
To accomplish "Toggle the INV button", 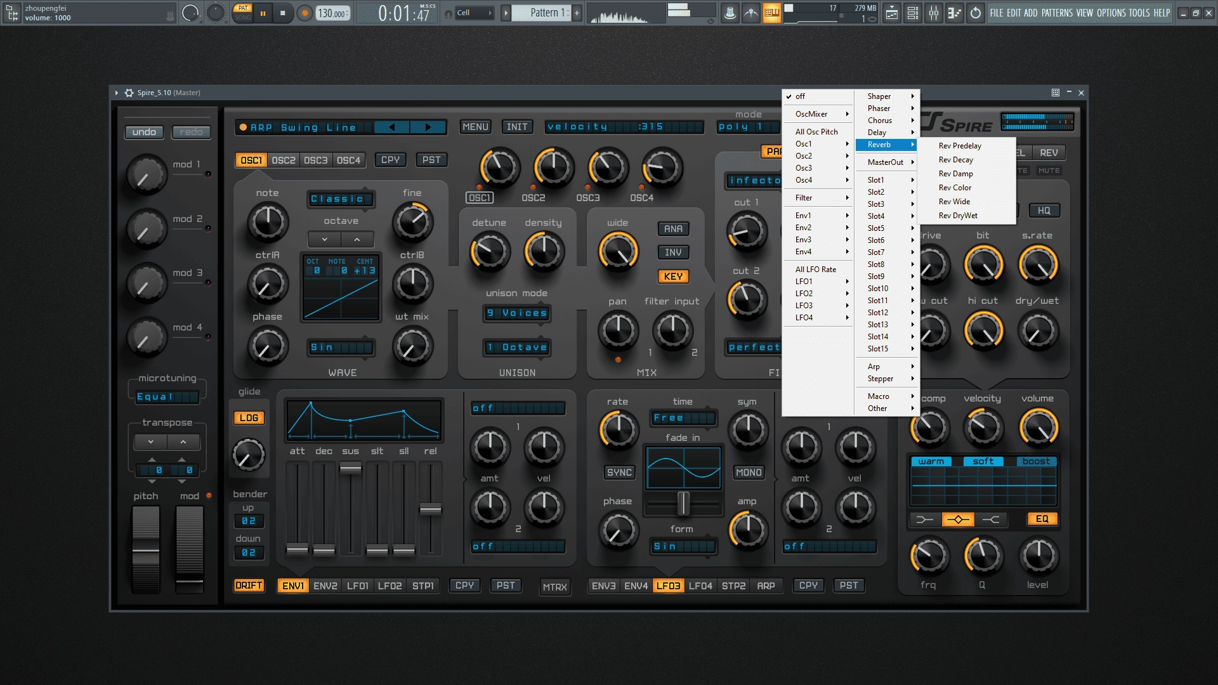I will coord(673,252).
